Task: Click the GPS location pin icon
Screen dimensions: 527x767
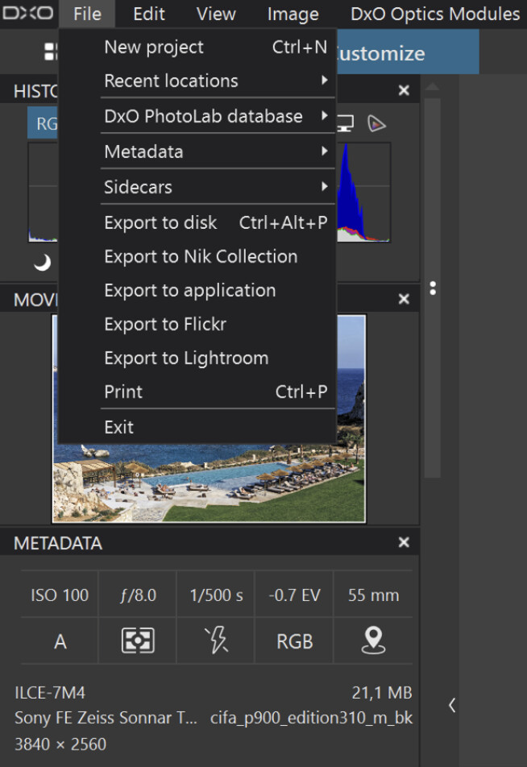Action: tap(373, 641)
